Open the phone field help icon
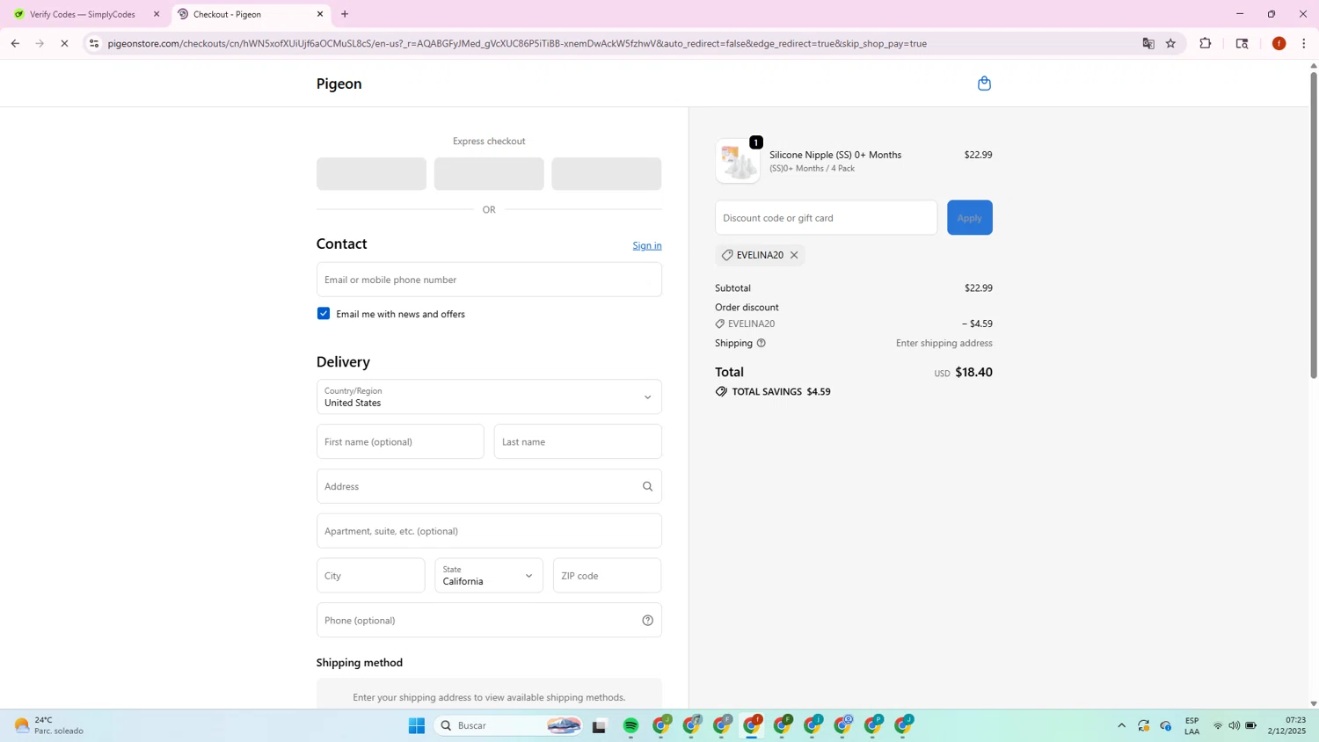This screenshot has width=1319, height=742. pos(647,621)
